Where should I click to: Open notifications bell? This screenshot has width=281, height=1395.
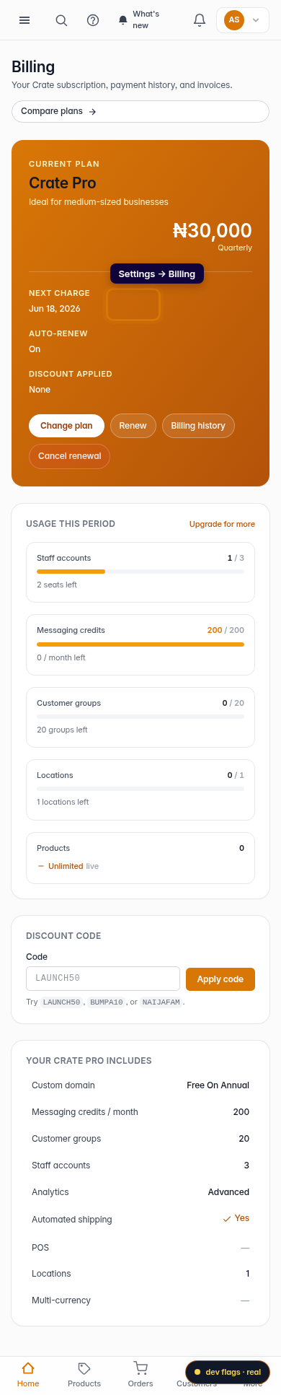coord(200,20)
